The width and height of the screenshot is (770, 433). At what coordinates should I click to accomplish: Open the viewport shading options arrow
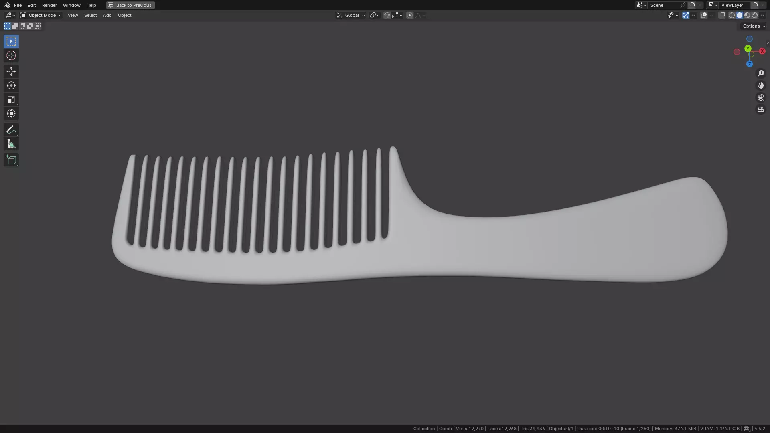(762, 15)
